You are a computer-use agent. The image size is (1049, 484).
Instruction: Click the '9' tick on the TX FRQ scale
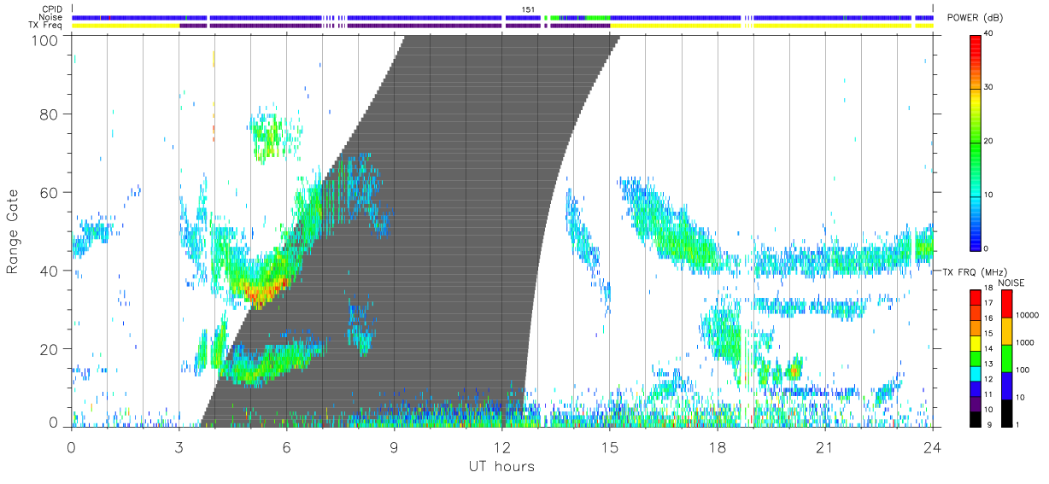click(x=991, y=425)
